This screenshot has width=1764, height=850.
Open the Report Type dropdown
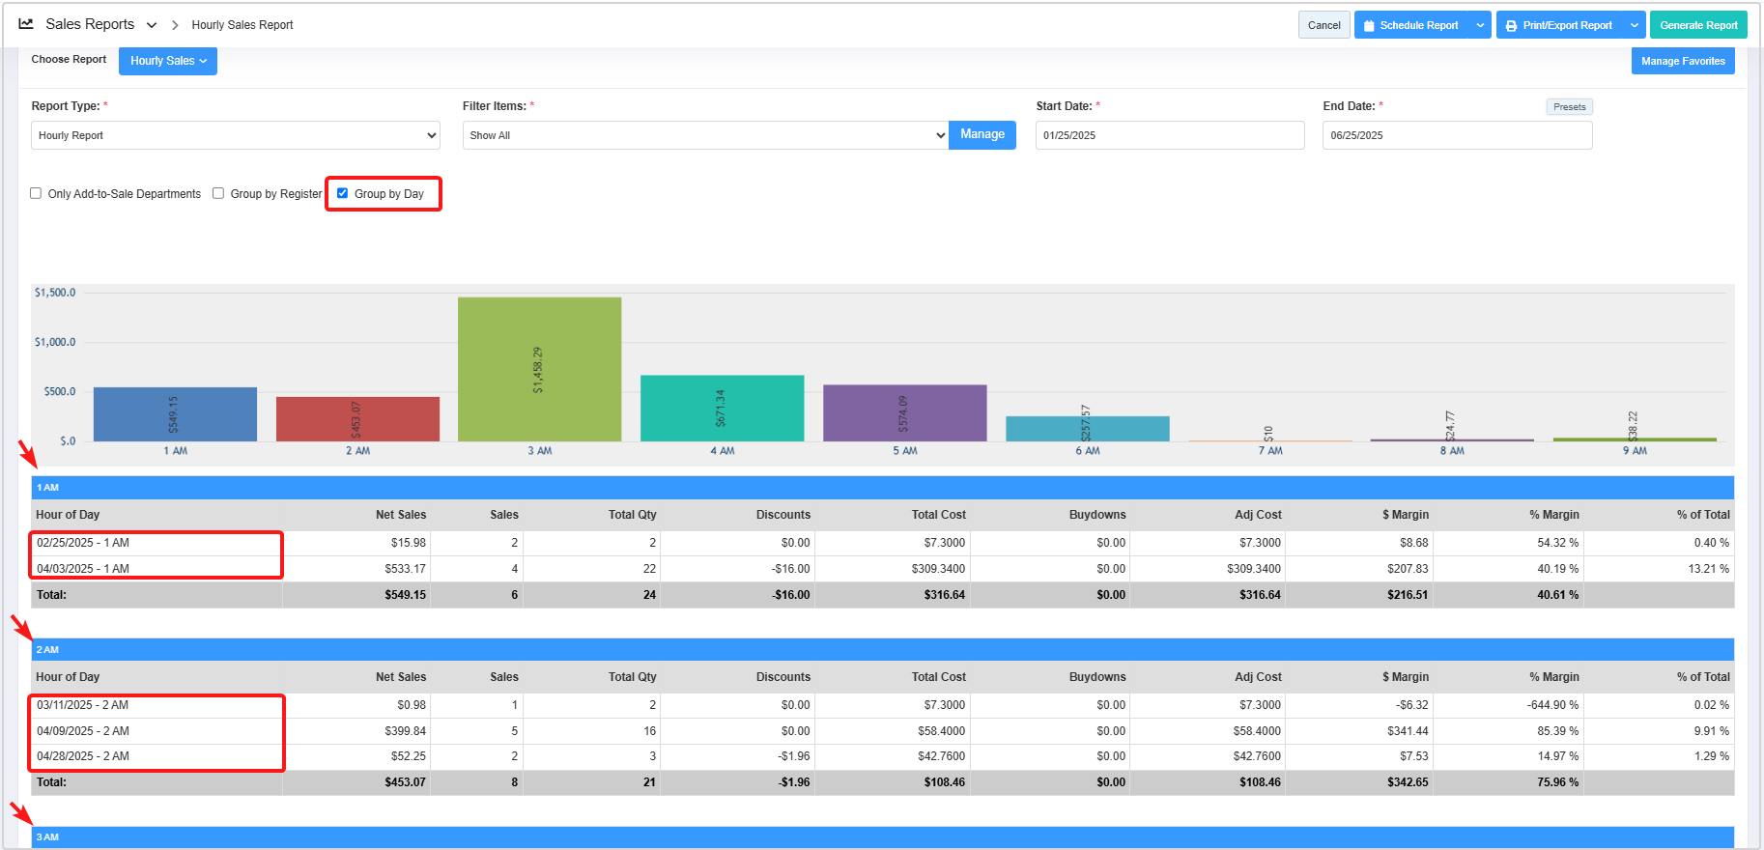pos(235,135)
